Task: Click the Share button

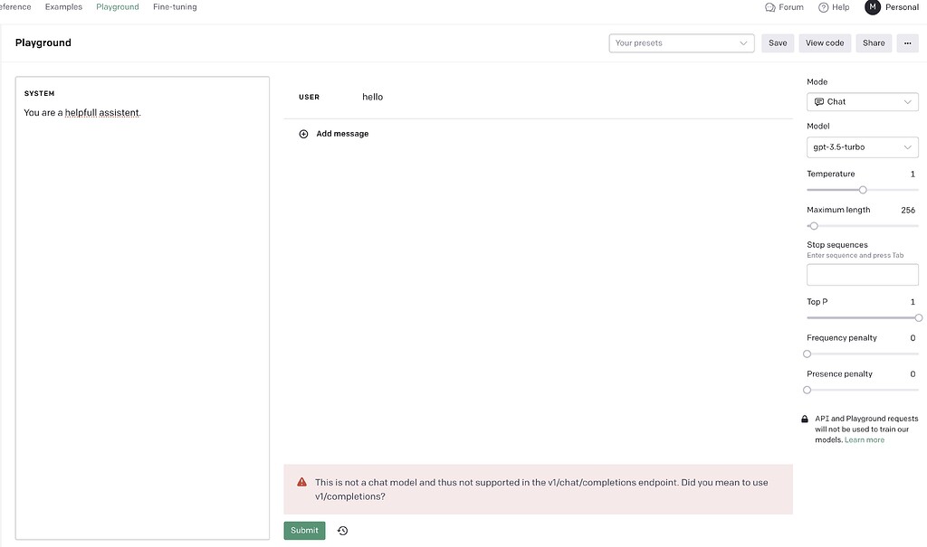Action: tap(873, 42)
